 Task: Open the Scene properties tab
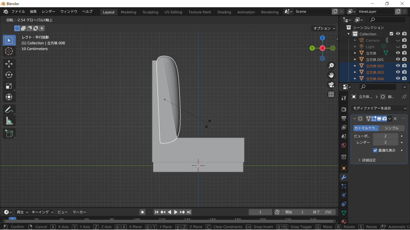(344, 136)
